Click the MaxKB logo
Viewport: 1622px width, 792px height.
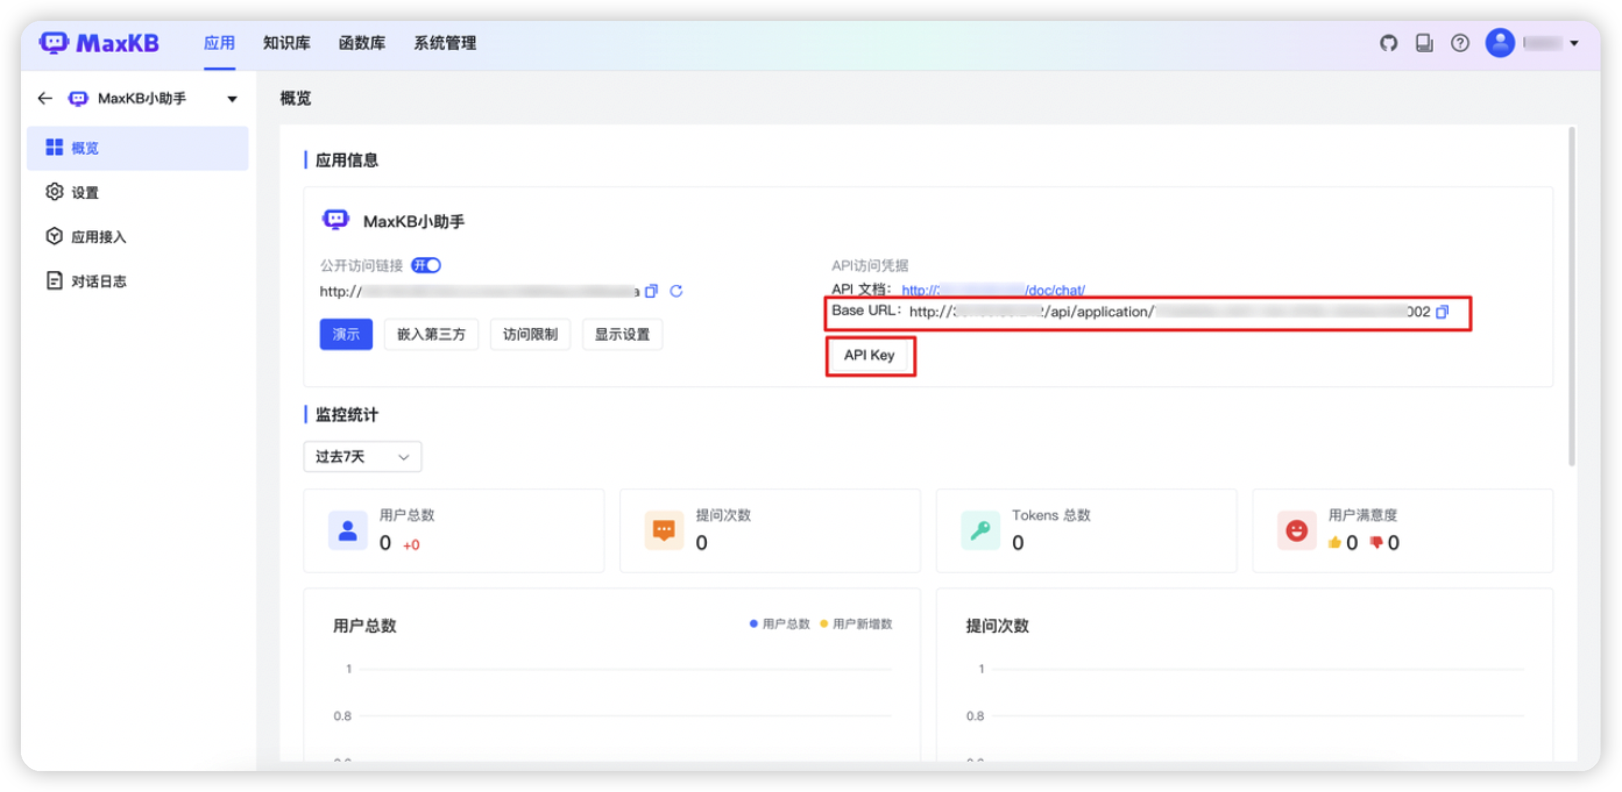(98, 43)
